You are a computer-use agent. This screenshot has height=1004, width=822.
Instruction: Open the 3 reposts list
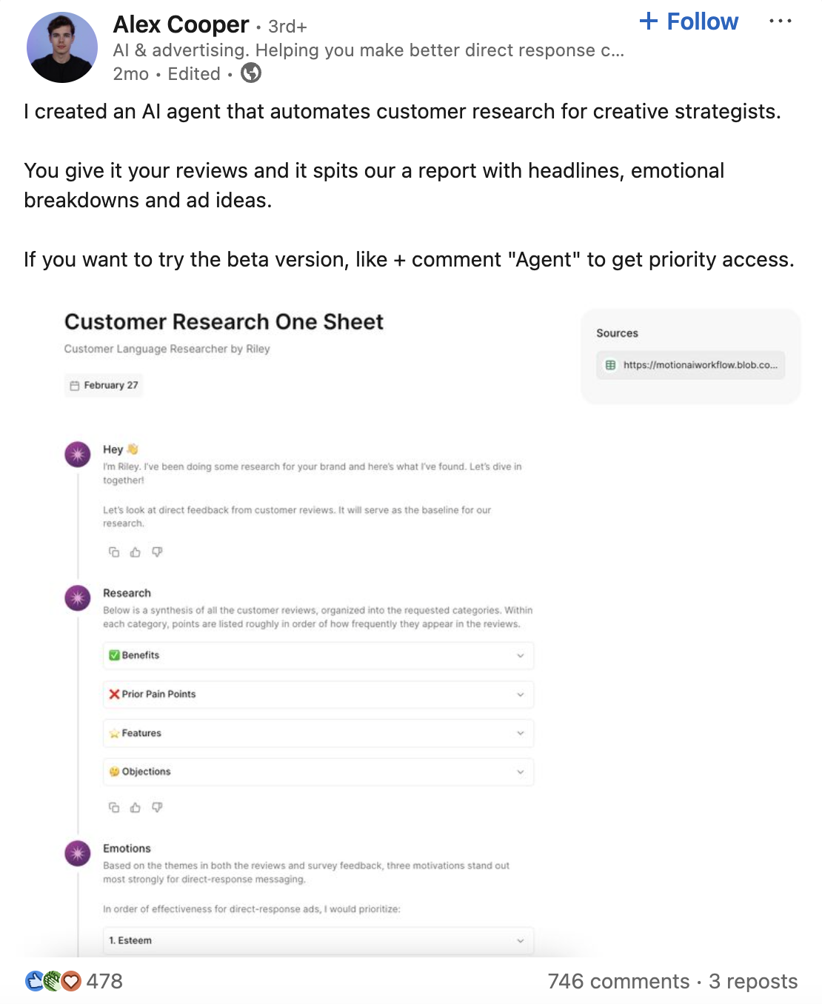click(753, 982)
